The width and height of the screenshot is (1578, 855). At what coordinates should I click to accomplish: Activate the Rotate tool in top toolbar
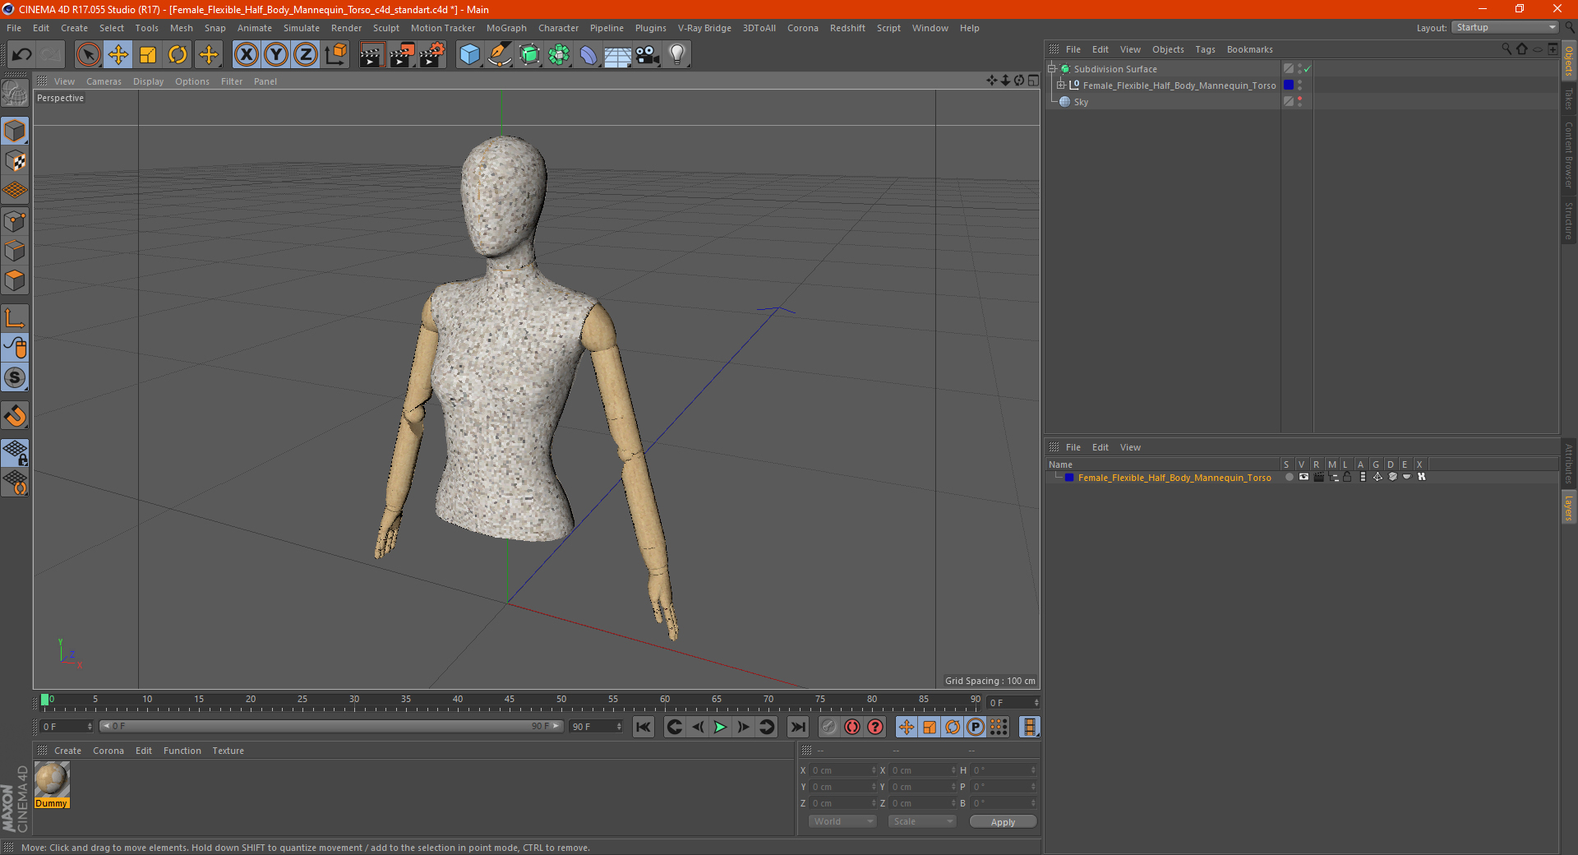[x=178, y=55]
